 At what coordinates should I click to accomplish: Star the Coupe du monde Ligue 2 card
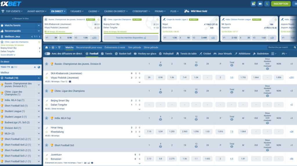(x=216, y=19)
